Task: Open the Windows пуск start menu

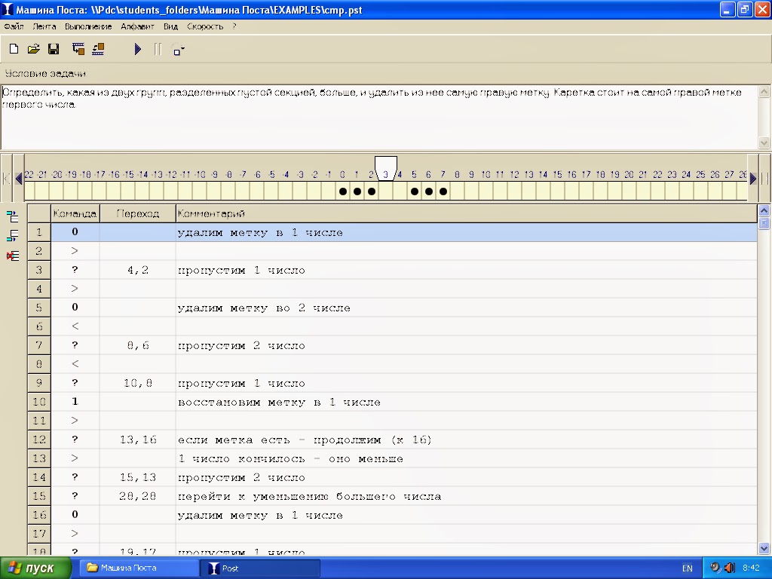Action: click(35, 568)
